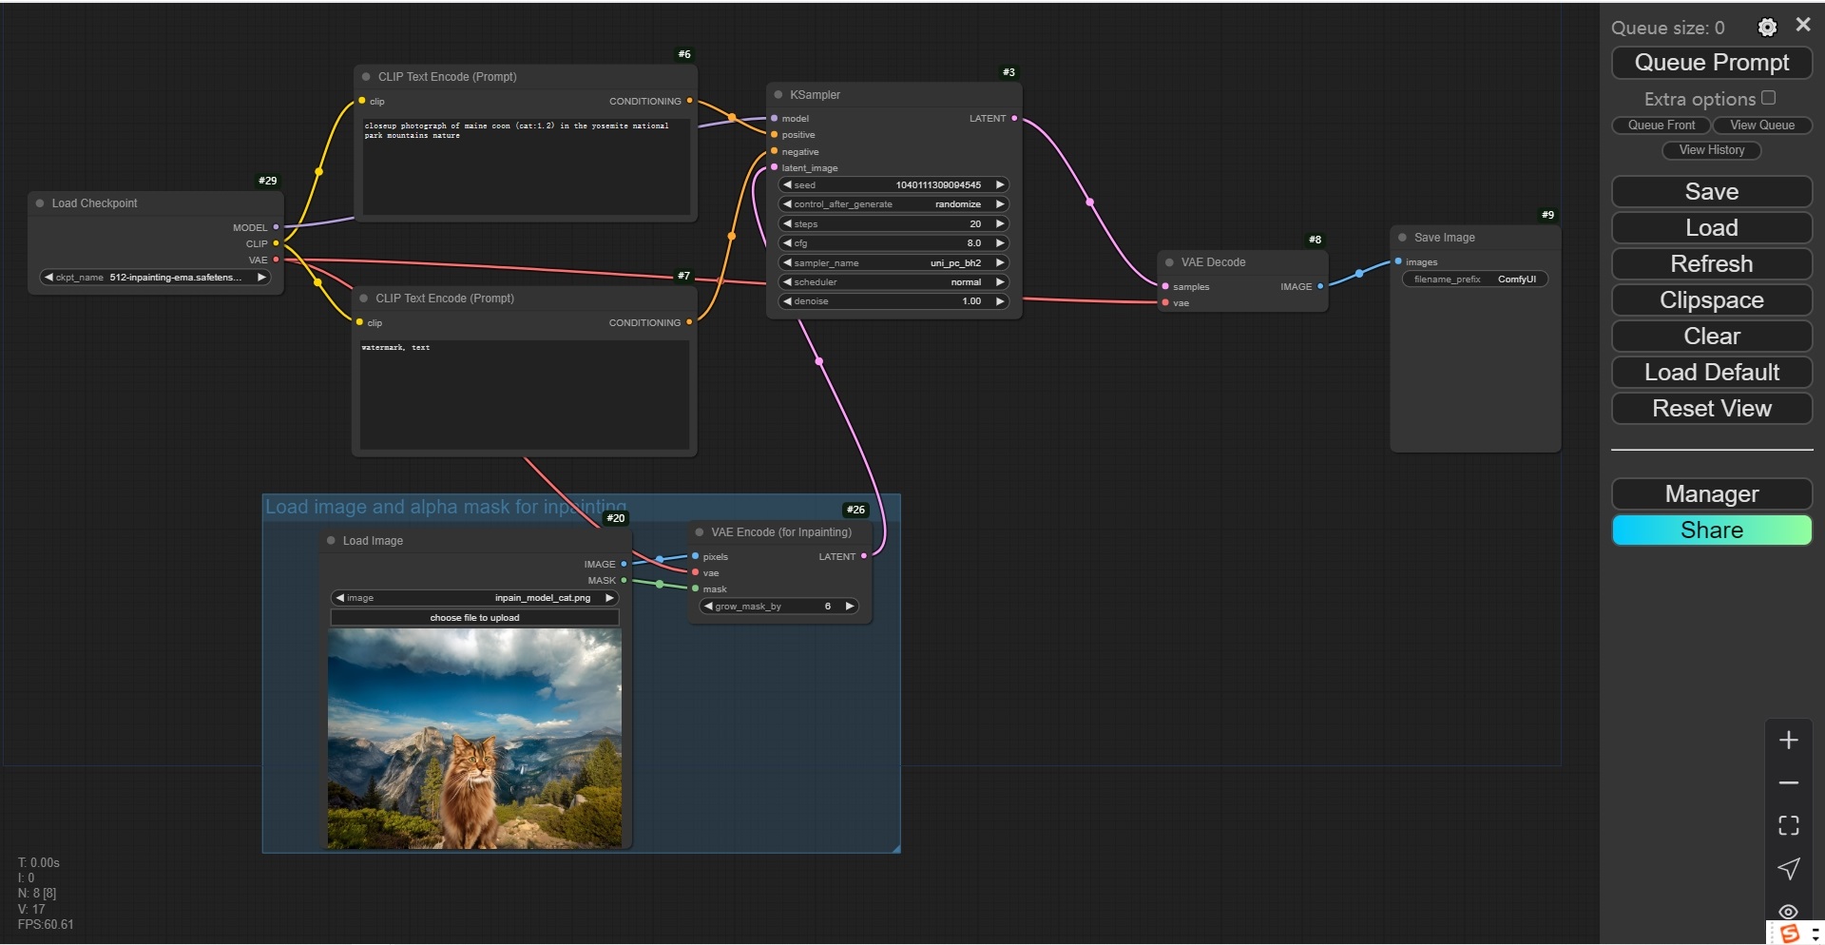Decrease steps with the left arrow

(787, 223)
